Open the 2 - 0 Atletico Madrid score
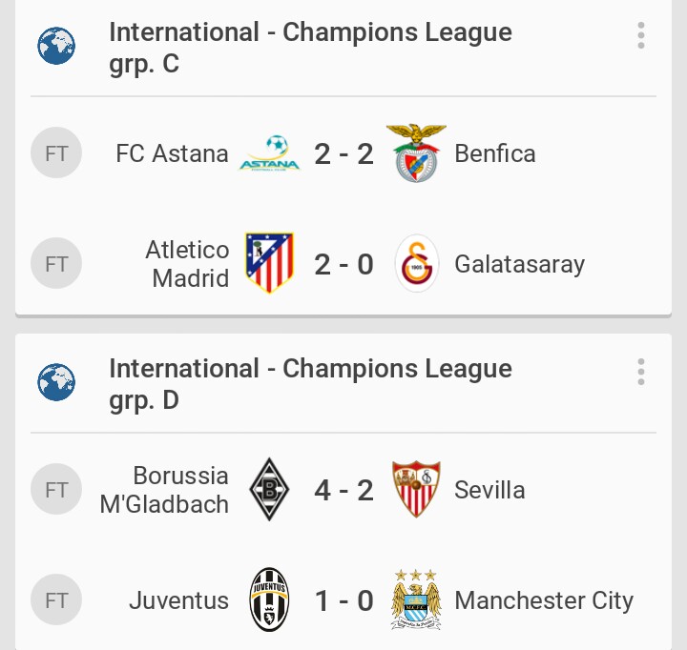687x650 pixels. [x=343, y=264]
